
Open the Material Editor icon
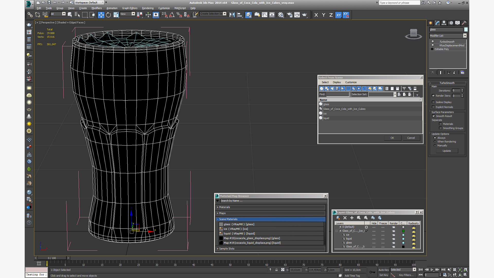point(281,15)
